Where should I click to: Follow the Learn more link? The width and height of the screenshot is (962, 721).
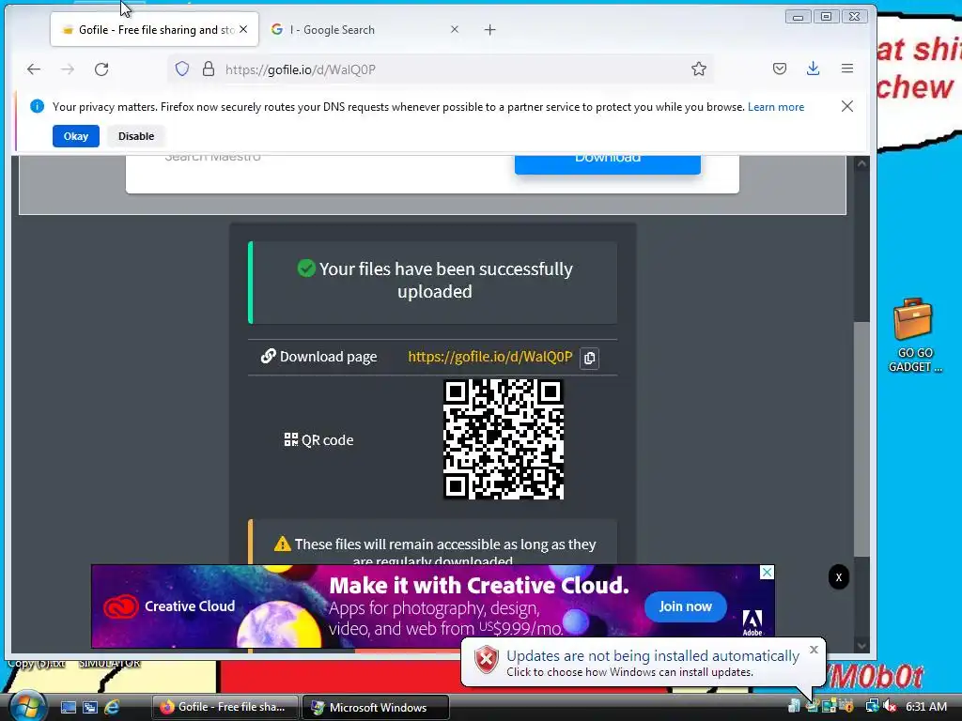coord(775,107)
